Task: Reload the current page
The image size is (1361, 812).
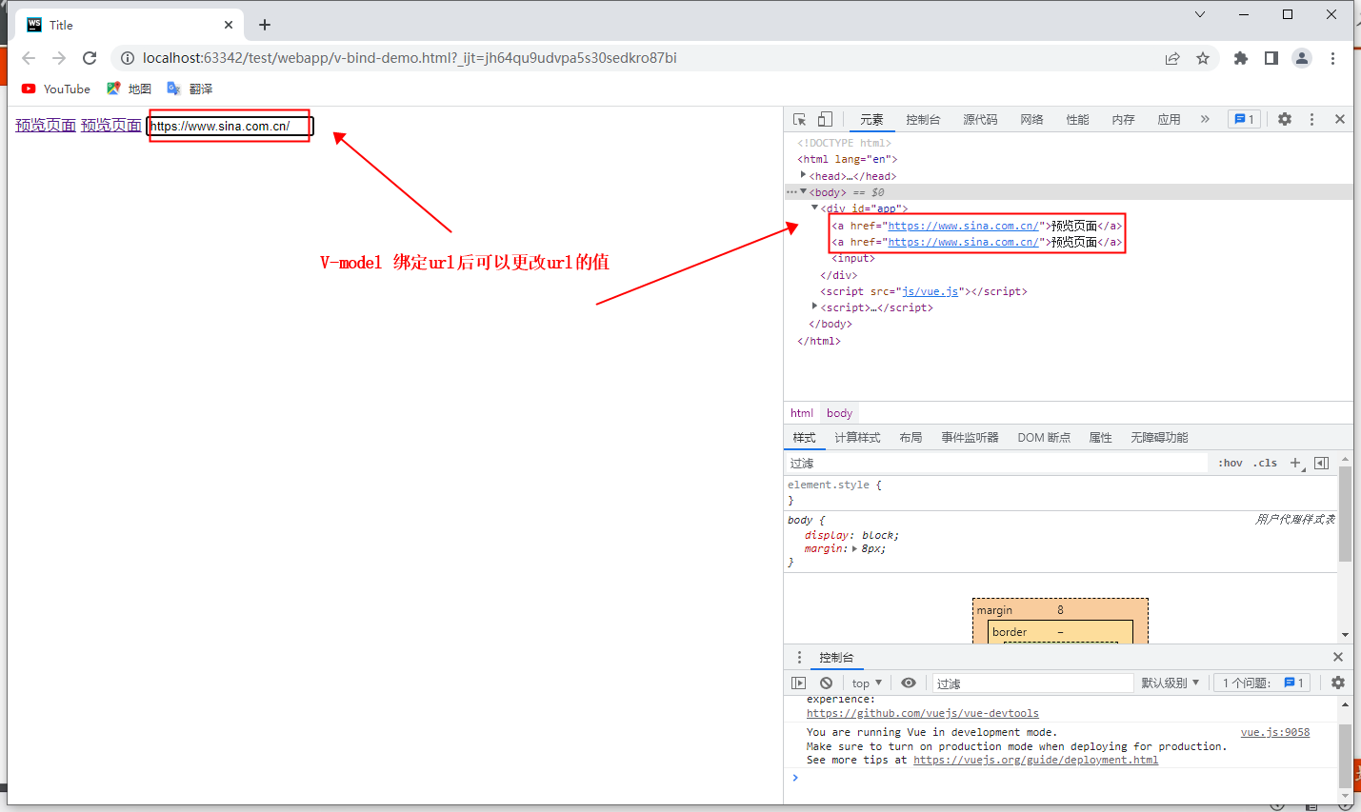Action: 90,58
